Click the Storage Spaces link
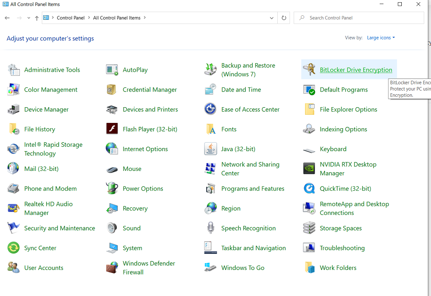 pyautogui.click(x=341, y=228)
